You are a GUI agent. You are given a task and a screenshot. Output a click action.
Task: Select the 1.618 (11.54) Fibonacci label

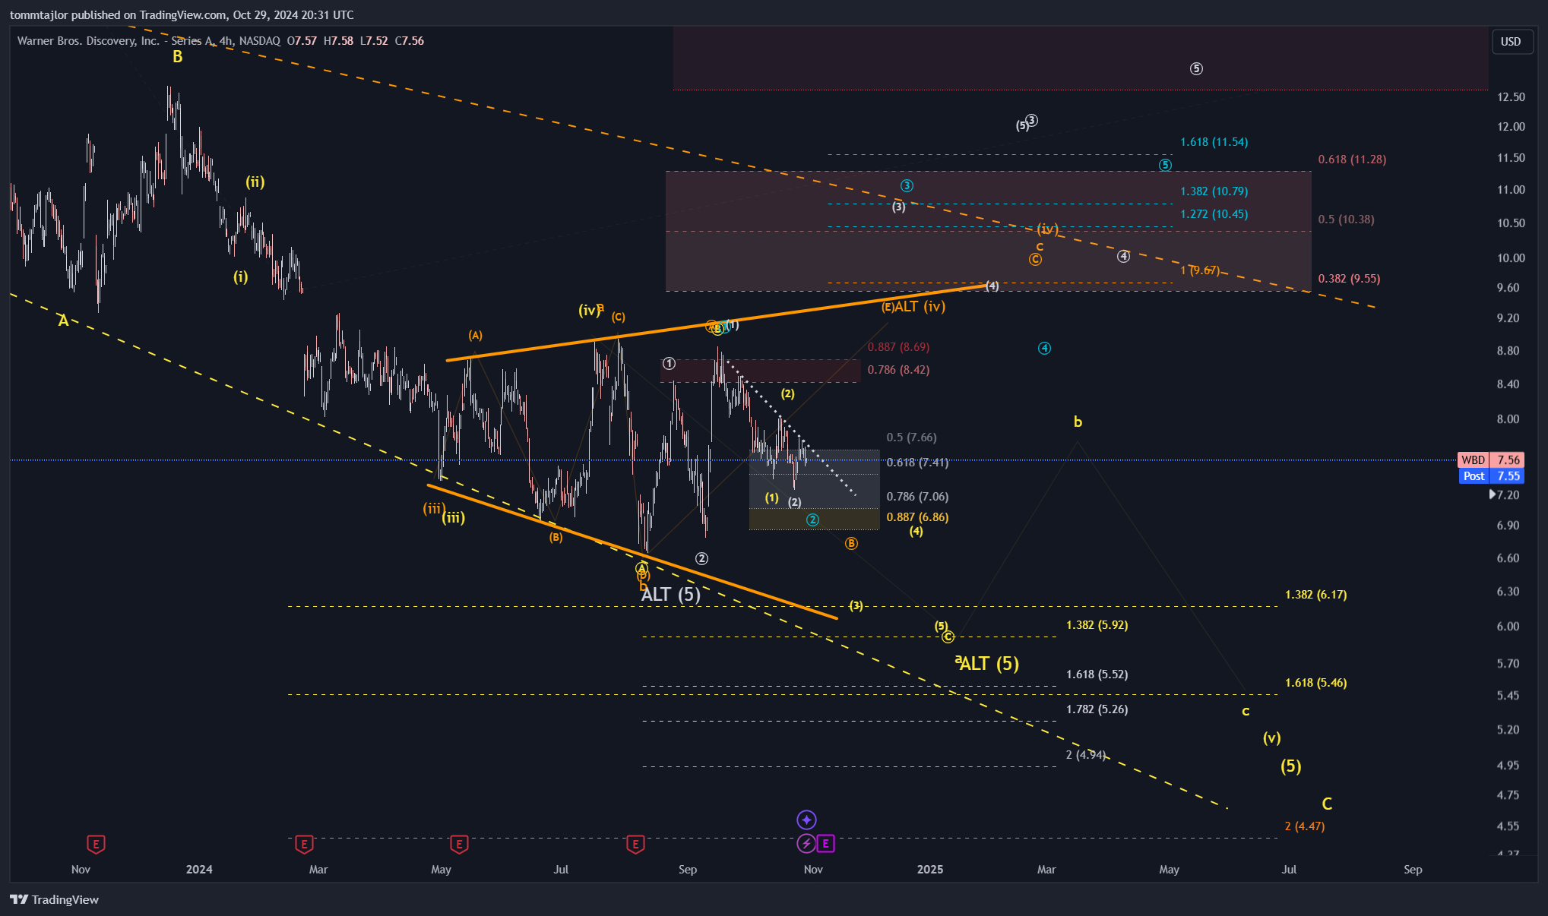1214,142
